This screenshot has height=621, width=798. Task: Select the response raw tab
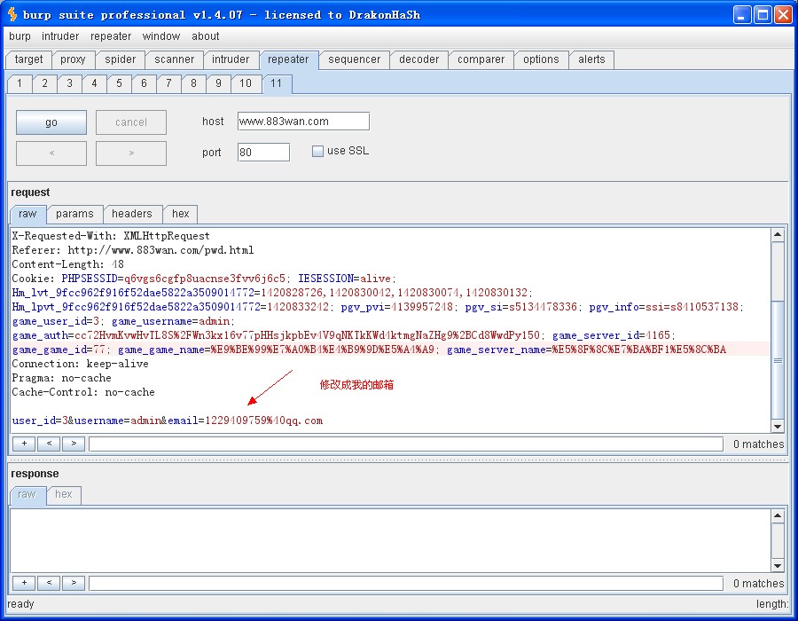click(27, 494)
